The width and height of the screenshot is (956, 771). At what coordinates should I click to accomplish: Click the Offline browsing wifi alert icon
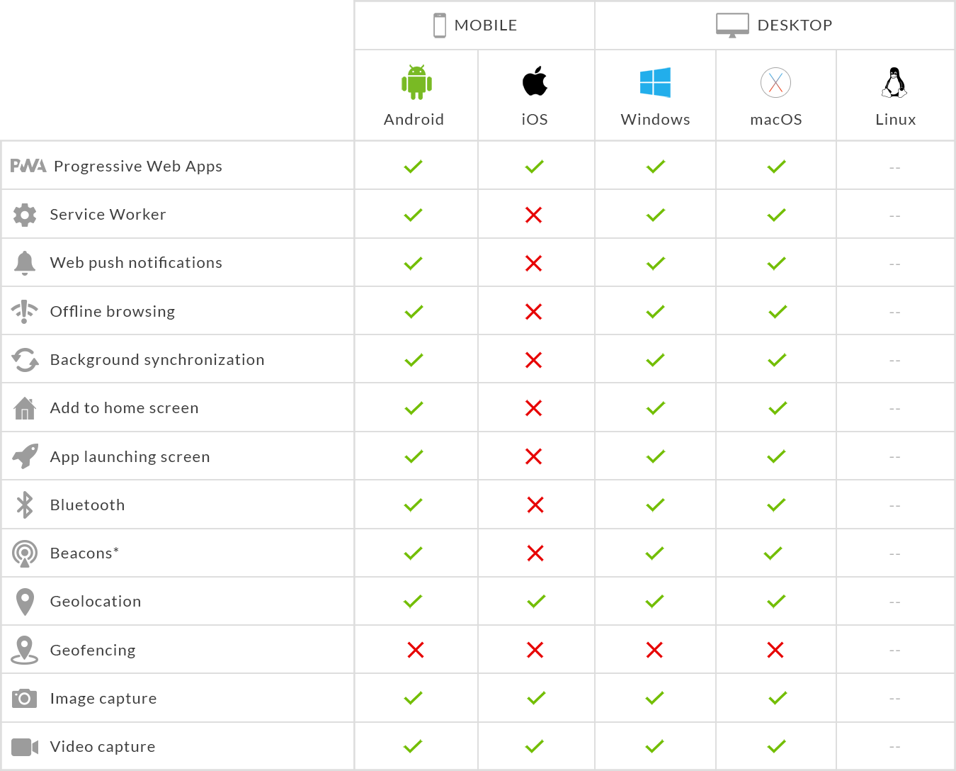coord(25,312)
